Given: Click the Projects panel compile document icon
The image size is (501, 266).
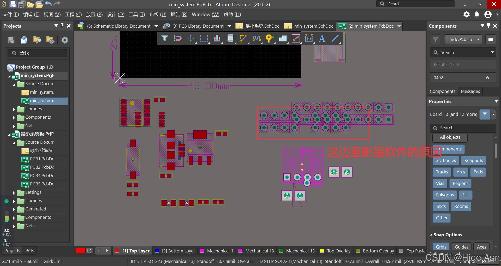Looking at the screenshot, I should pos(24,40).
